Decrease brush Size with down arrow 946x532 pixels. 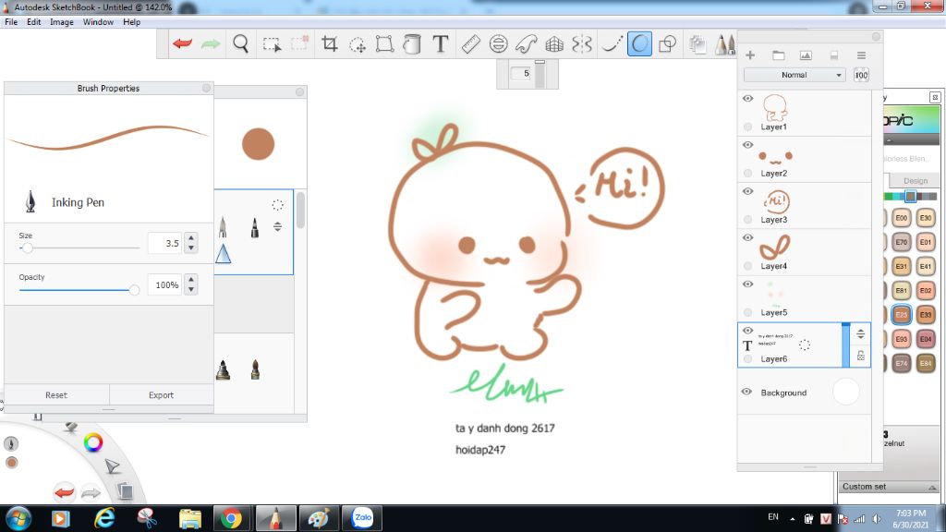coord(191,248)
